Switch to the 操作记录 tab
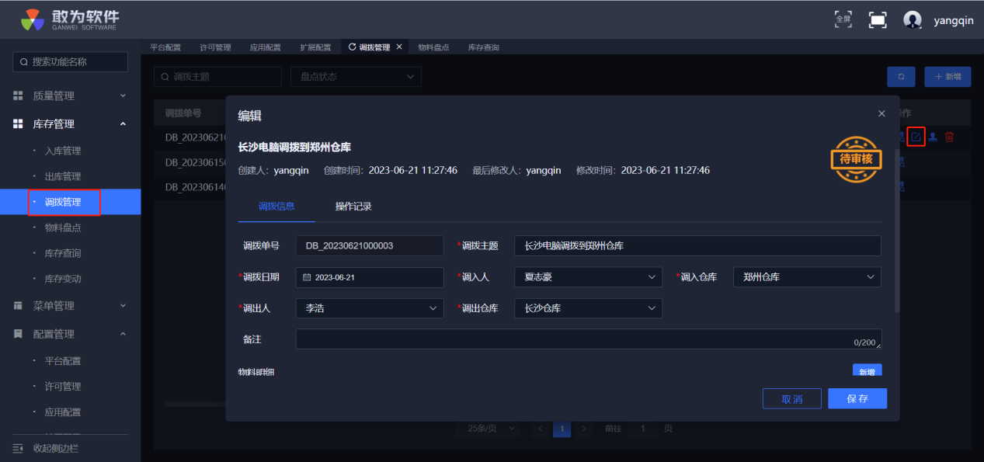984x462 pixels. click(x=353, y=207)
